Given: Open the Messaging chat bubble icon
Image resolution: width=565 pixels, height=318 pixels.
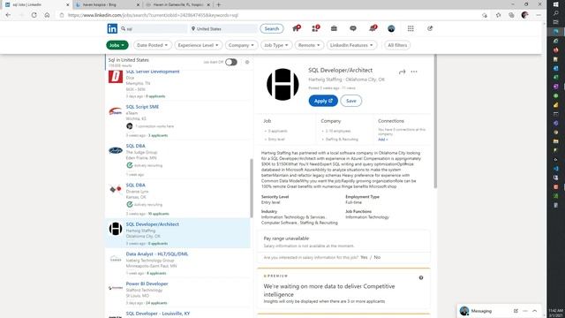Looking at the screenshot, I should [x=353, y=28].
